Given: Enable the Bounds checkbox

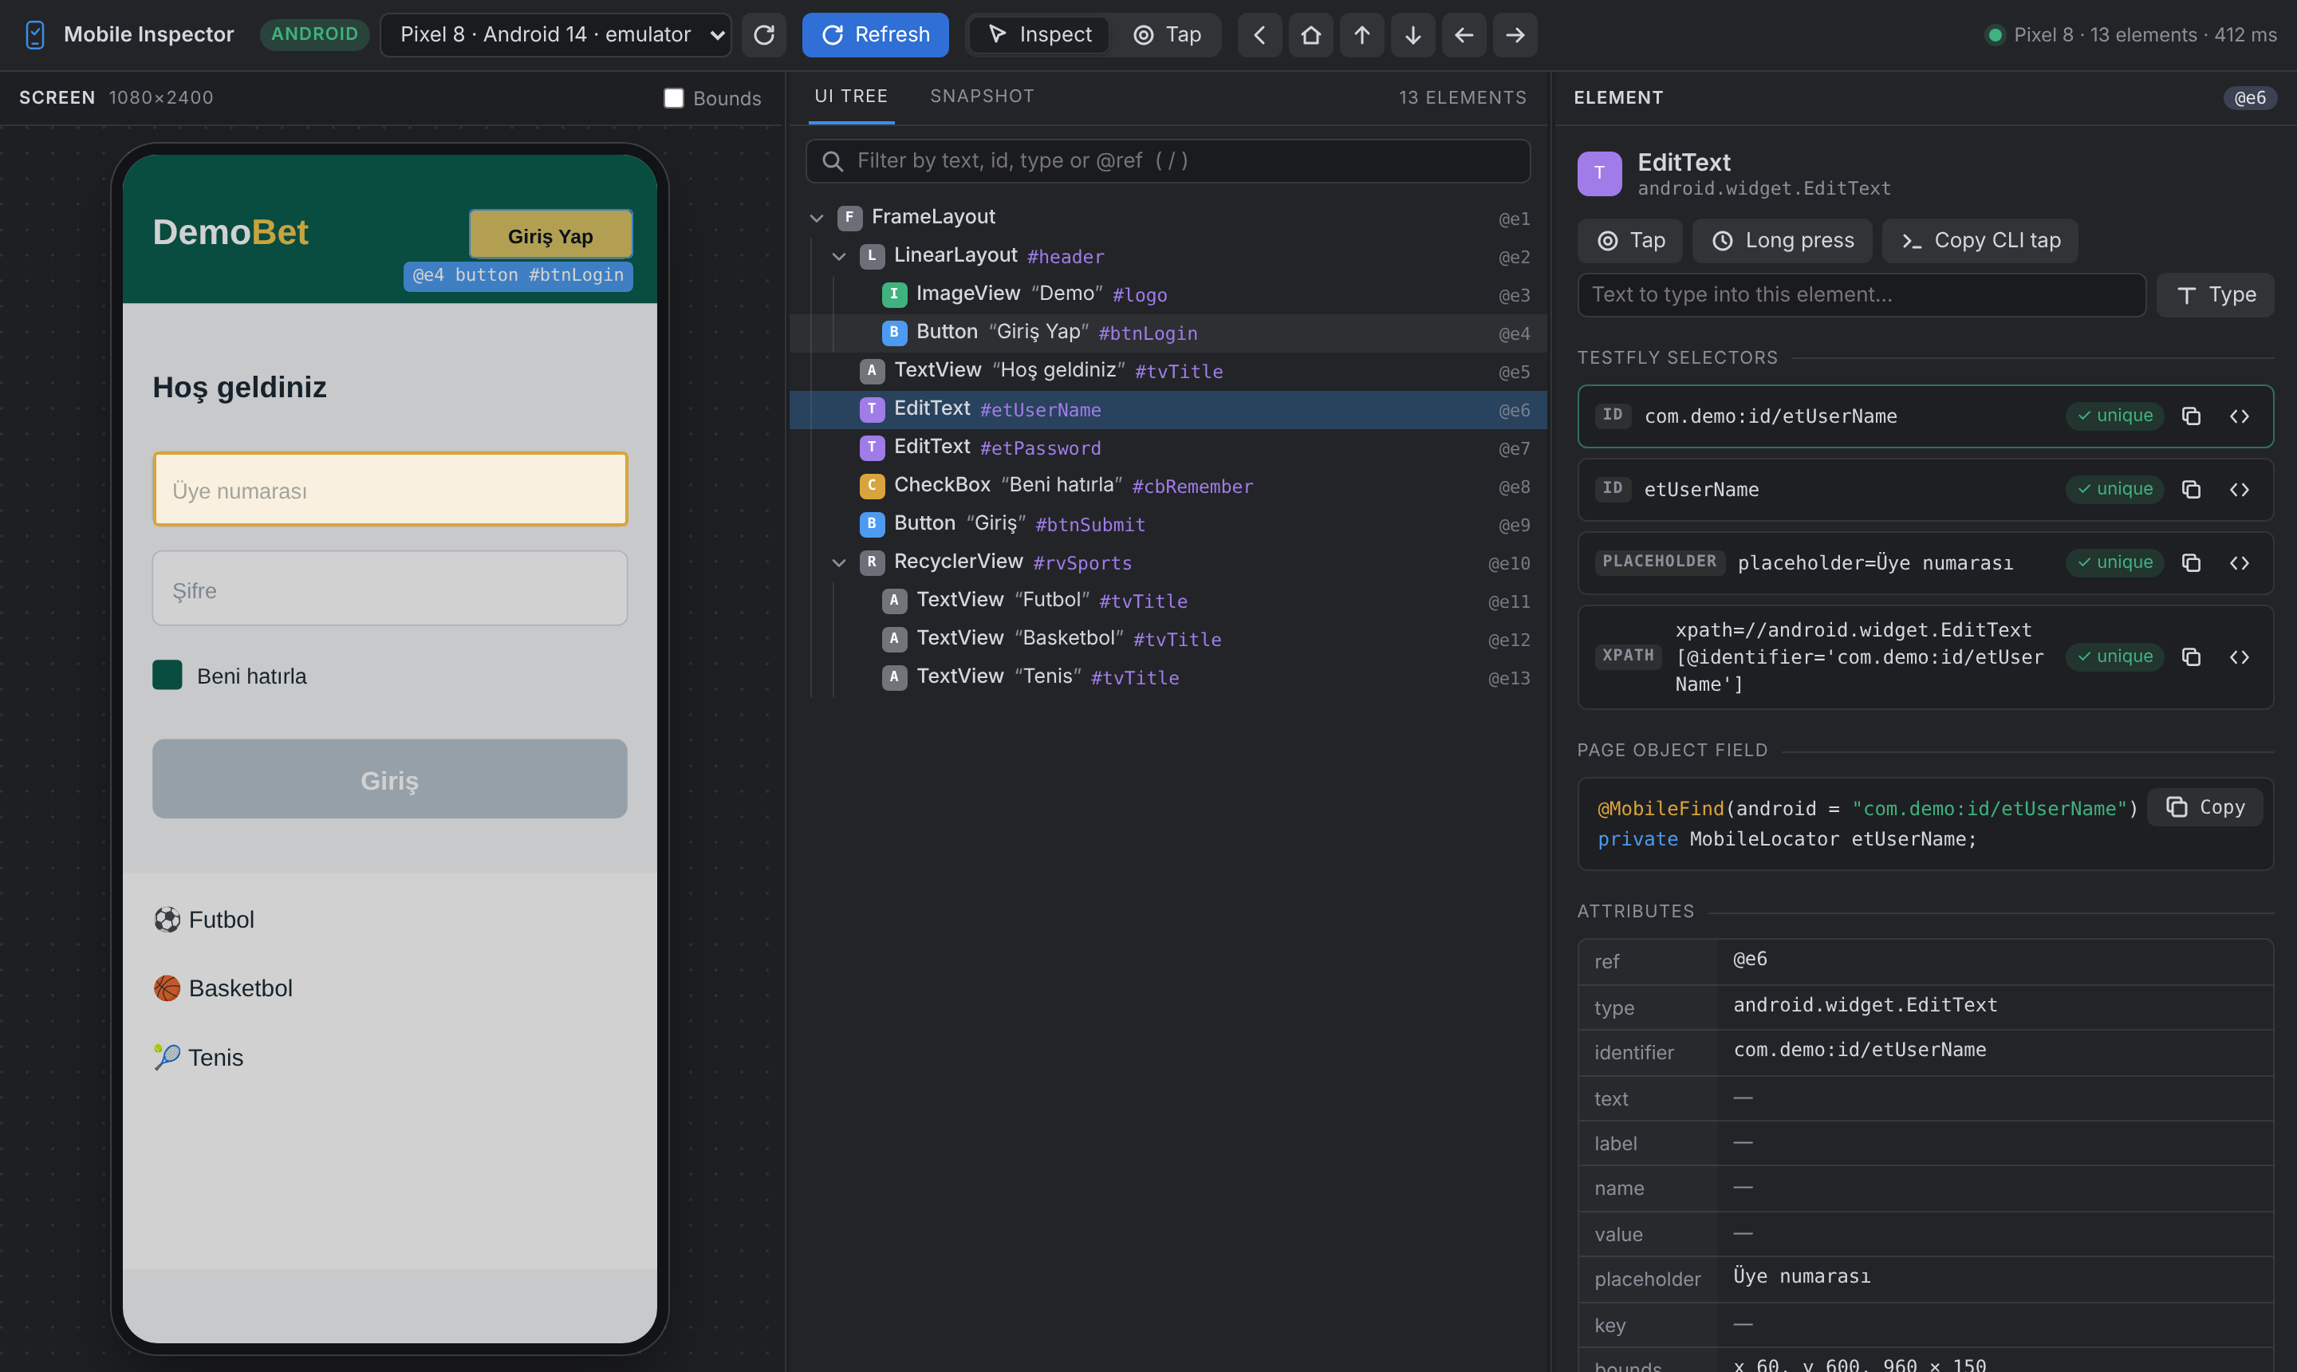Looking at the screenshot, I should (674, 98).
